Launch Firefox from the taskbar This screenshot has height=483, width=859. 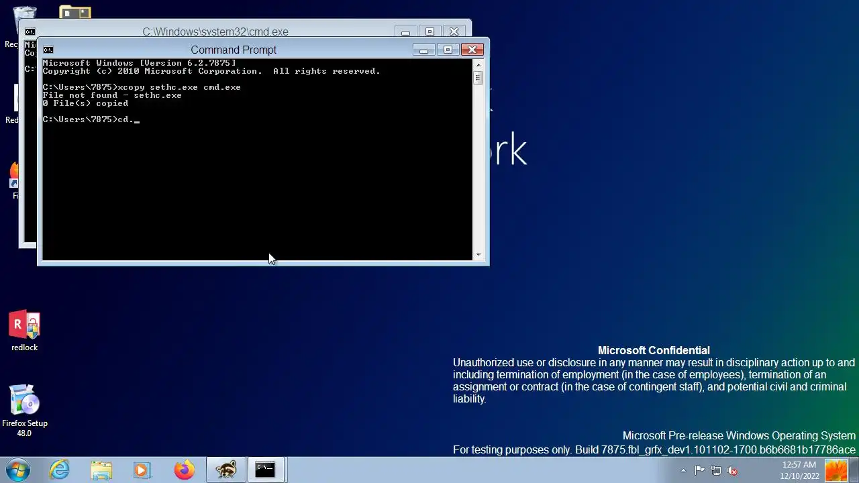pos(184,470)
